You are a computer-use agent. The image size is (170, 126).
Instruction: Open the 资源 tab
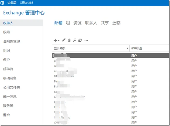78,23
